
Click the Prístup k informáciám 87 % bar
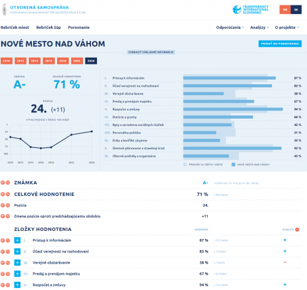click(230, 78)
